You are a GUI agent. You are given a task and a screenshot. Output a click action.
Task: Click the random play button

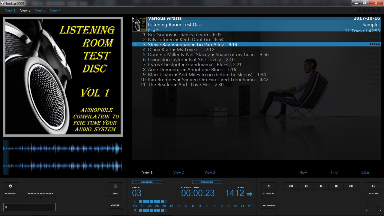click(373, 186)
